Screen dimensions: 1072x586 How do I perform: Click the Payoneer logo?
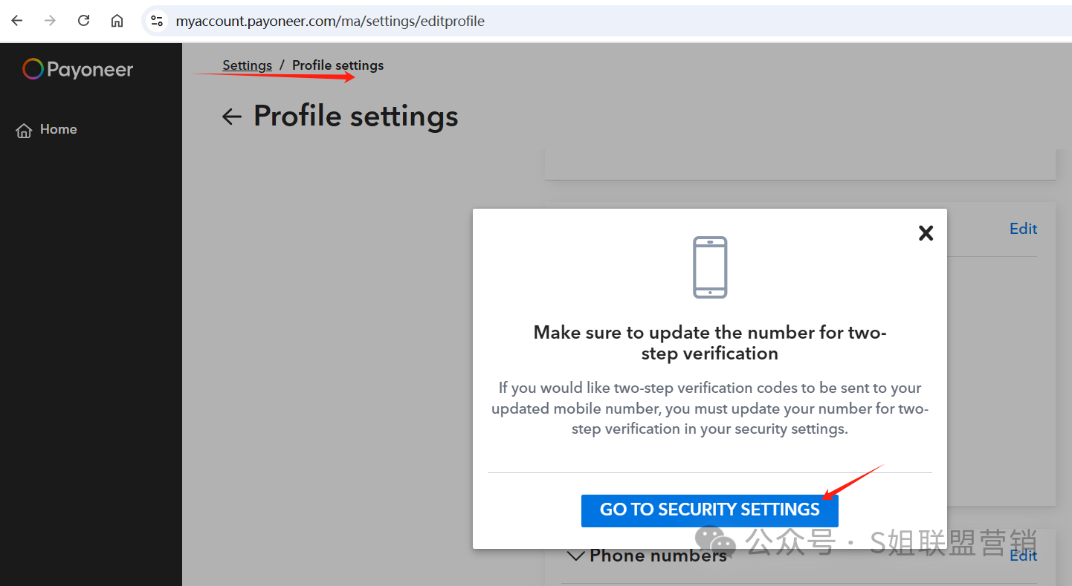tap(78, 70)
